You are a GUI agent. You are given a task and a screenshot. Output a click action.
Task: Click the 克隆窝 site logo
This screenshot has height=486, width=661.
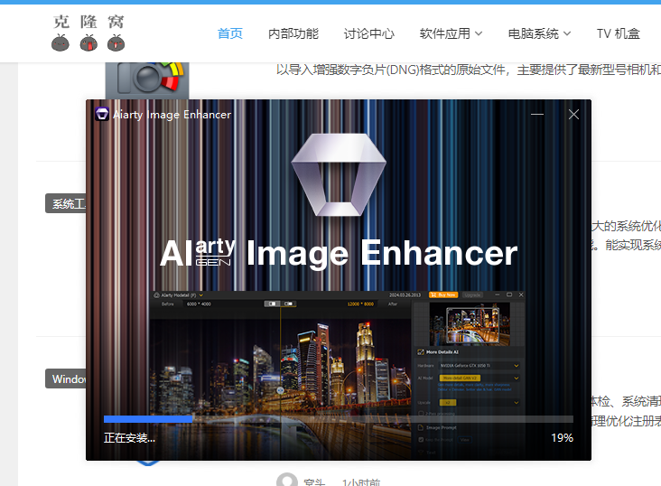pos(88,33)
